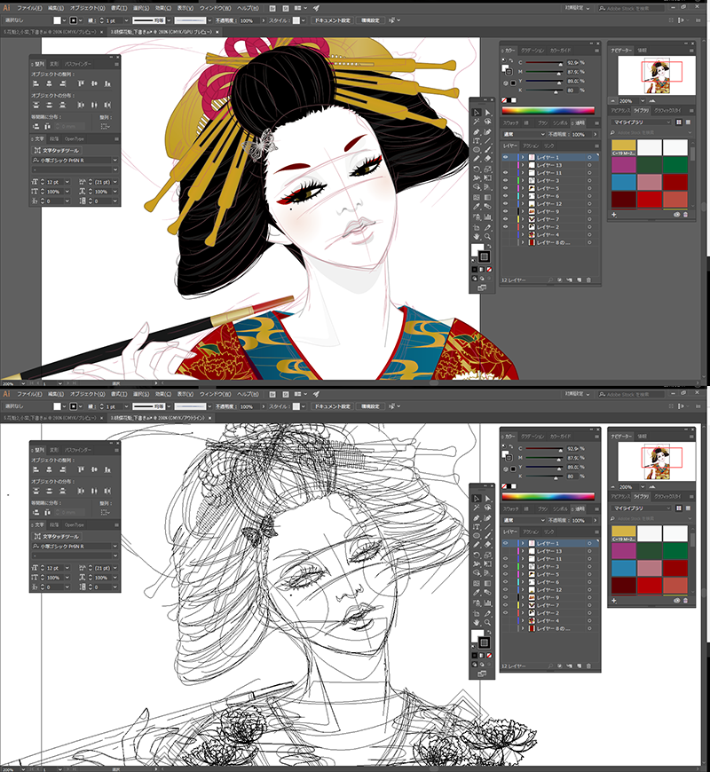Select the Zoom tool in the color preview window

(x=487, y=237)
